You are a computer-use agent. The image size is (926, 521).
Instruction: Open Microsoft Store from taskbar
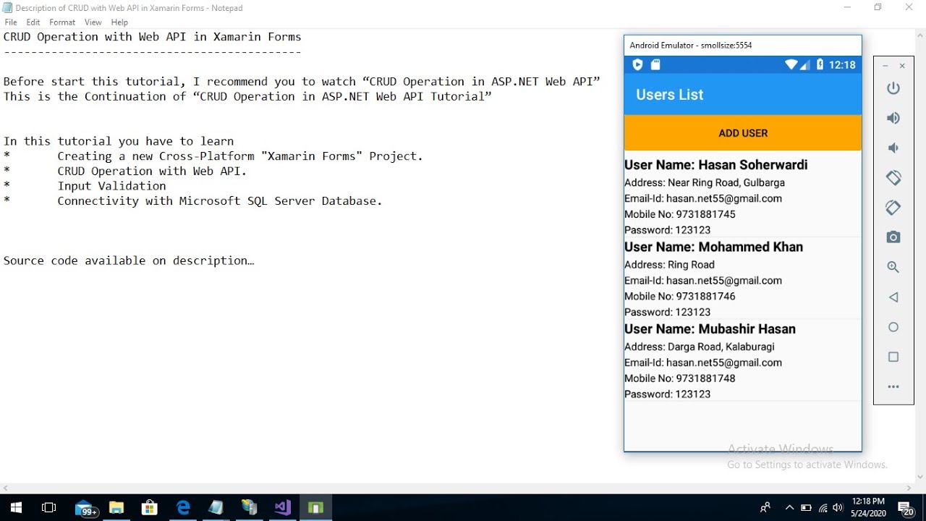click(x=150, y=508)
